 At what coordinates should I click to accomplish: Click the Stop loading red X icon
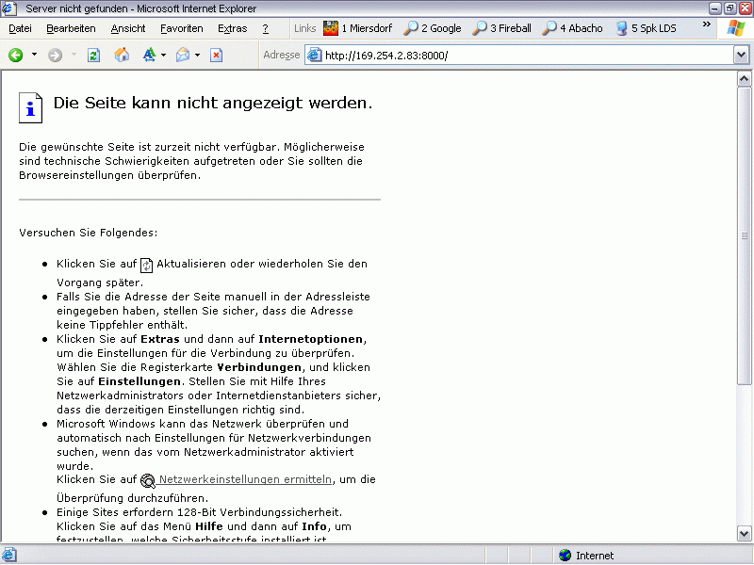[x=216, y=56]
